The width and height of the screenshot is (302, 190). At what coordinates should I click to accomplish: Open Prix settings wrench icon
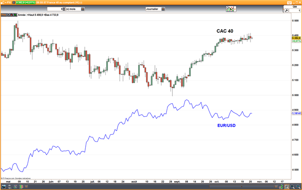[8, 15]
